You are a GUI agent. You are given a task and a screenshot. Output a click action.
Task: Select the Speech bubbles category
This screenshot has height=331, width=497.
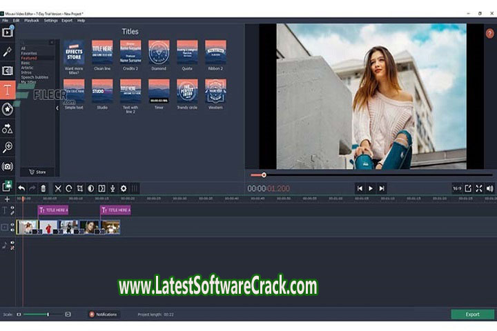coord(35,77)
